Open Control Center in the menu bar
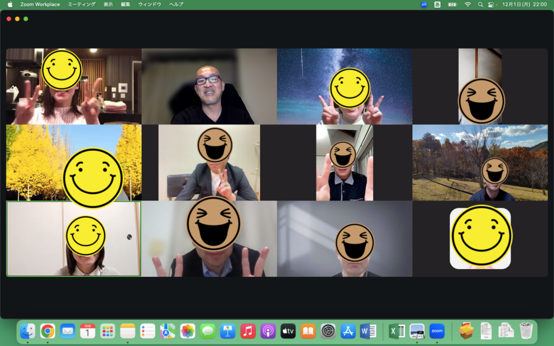 (491, 4)
